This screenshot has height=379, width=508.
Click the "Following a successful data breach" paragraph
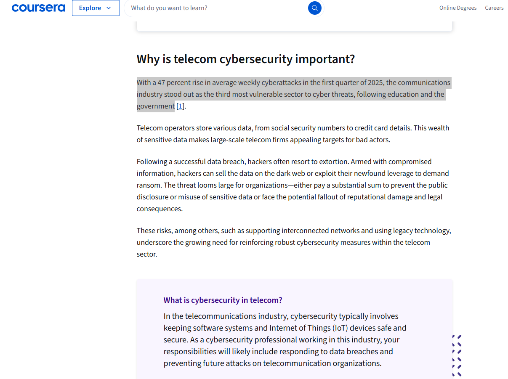[x=293, y=185]
